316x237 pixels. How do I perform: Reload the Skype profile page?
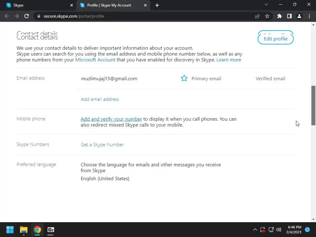point(27,16)
